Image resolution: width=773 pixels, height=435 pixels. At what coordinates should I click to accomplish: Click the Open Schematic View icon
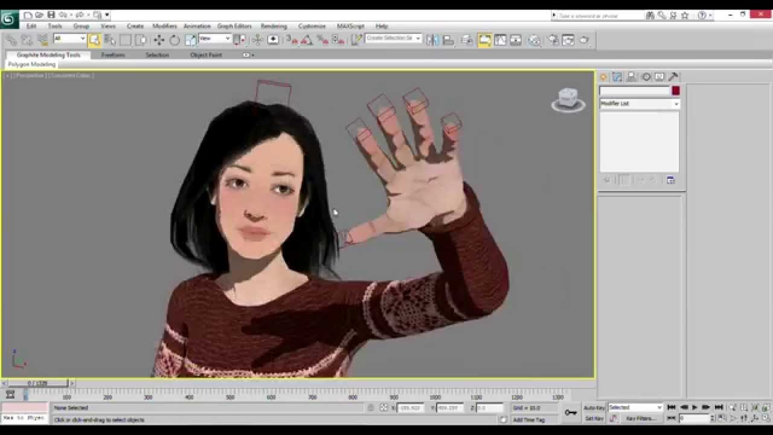[516, 40]
